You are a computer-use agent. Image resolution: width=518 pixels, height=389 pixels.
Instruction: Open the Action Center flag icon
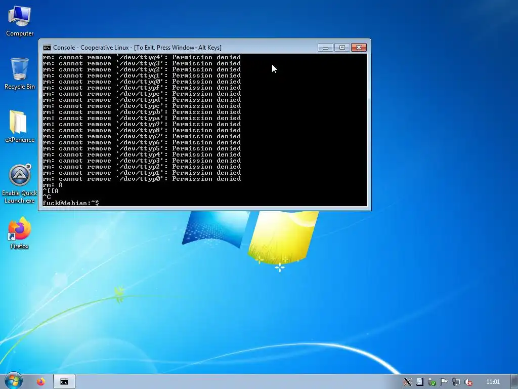444,382
